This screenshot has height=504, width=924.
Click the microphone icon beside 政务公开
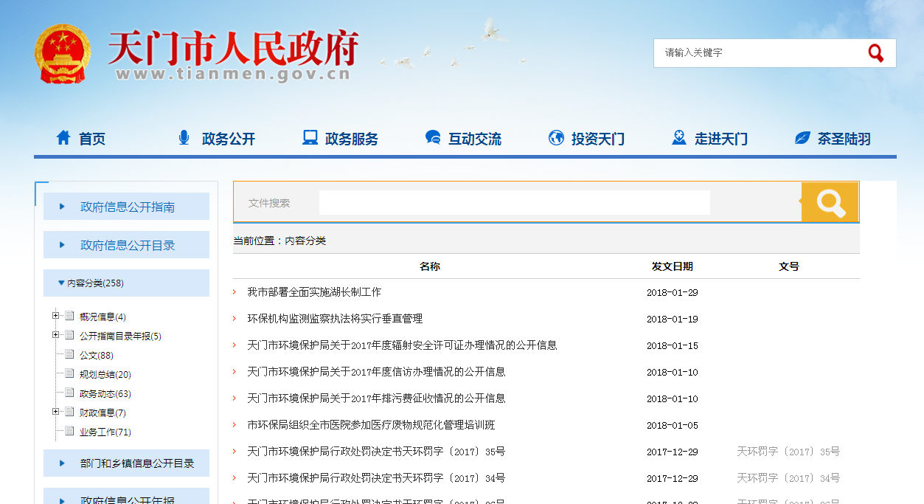click(184, 138)
